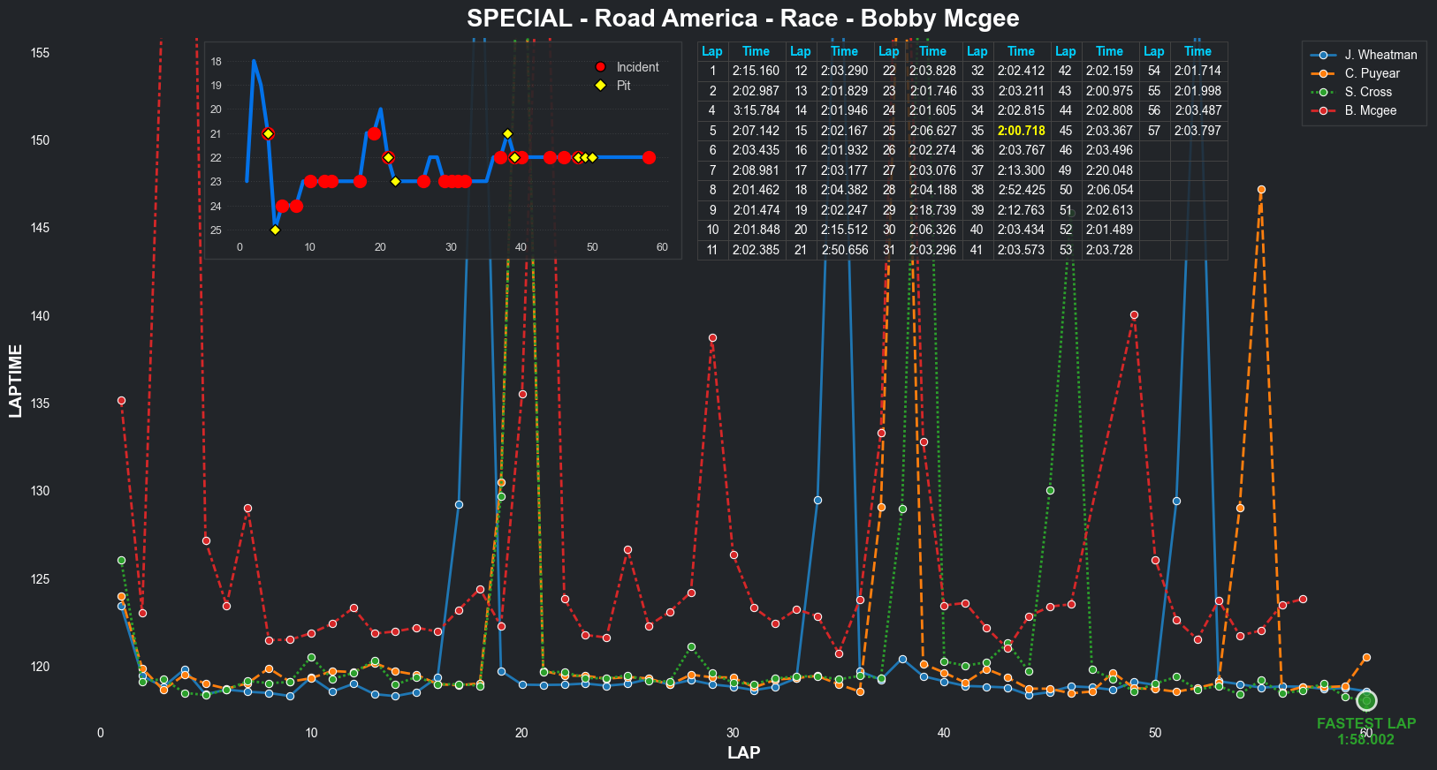Click B. Mcgee's red point at lap 29
The image size is (1437, 770).
coord(712,338)
